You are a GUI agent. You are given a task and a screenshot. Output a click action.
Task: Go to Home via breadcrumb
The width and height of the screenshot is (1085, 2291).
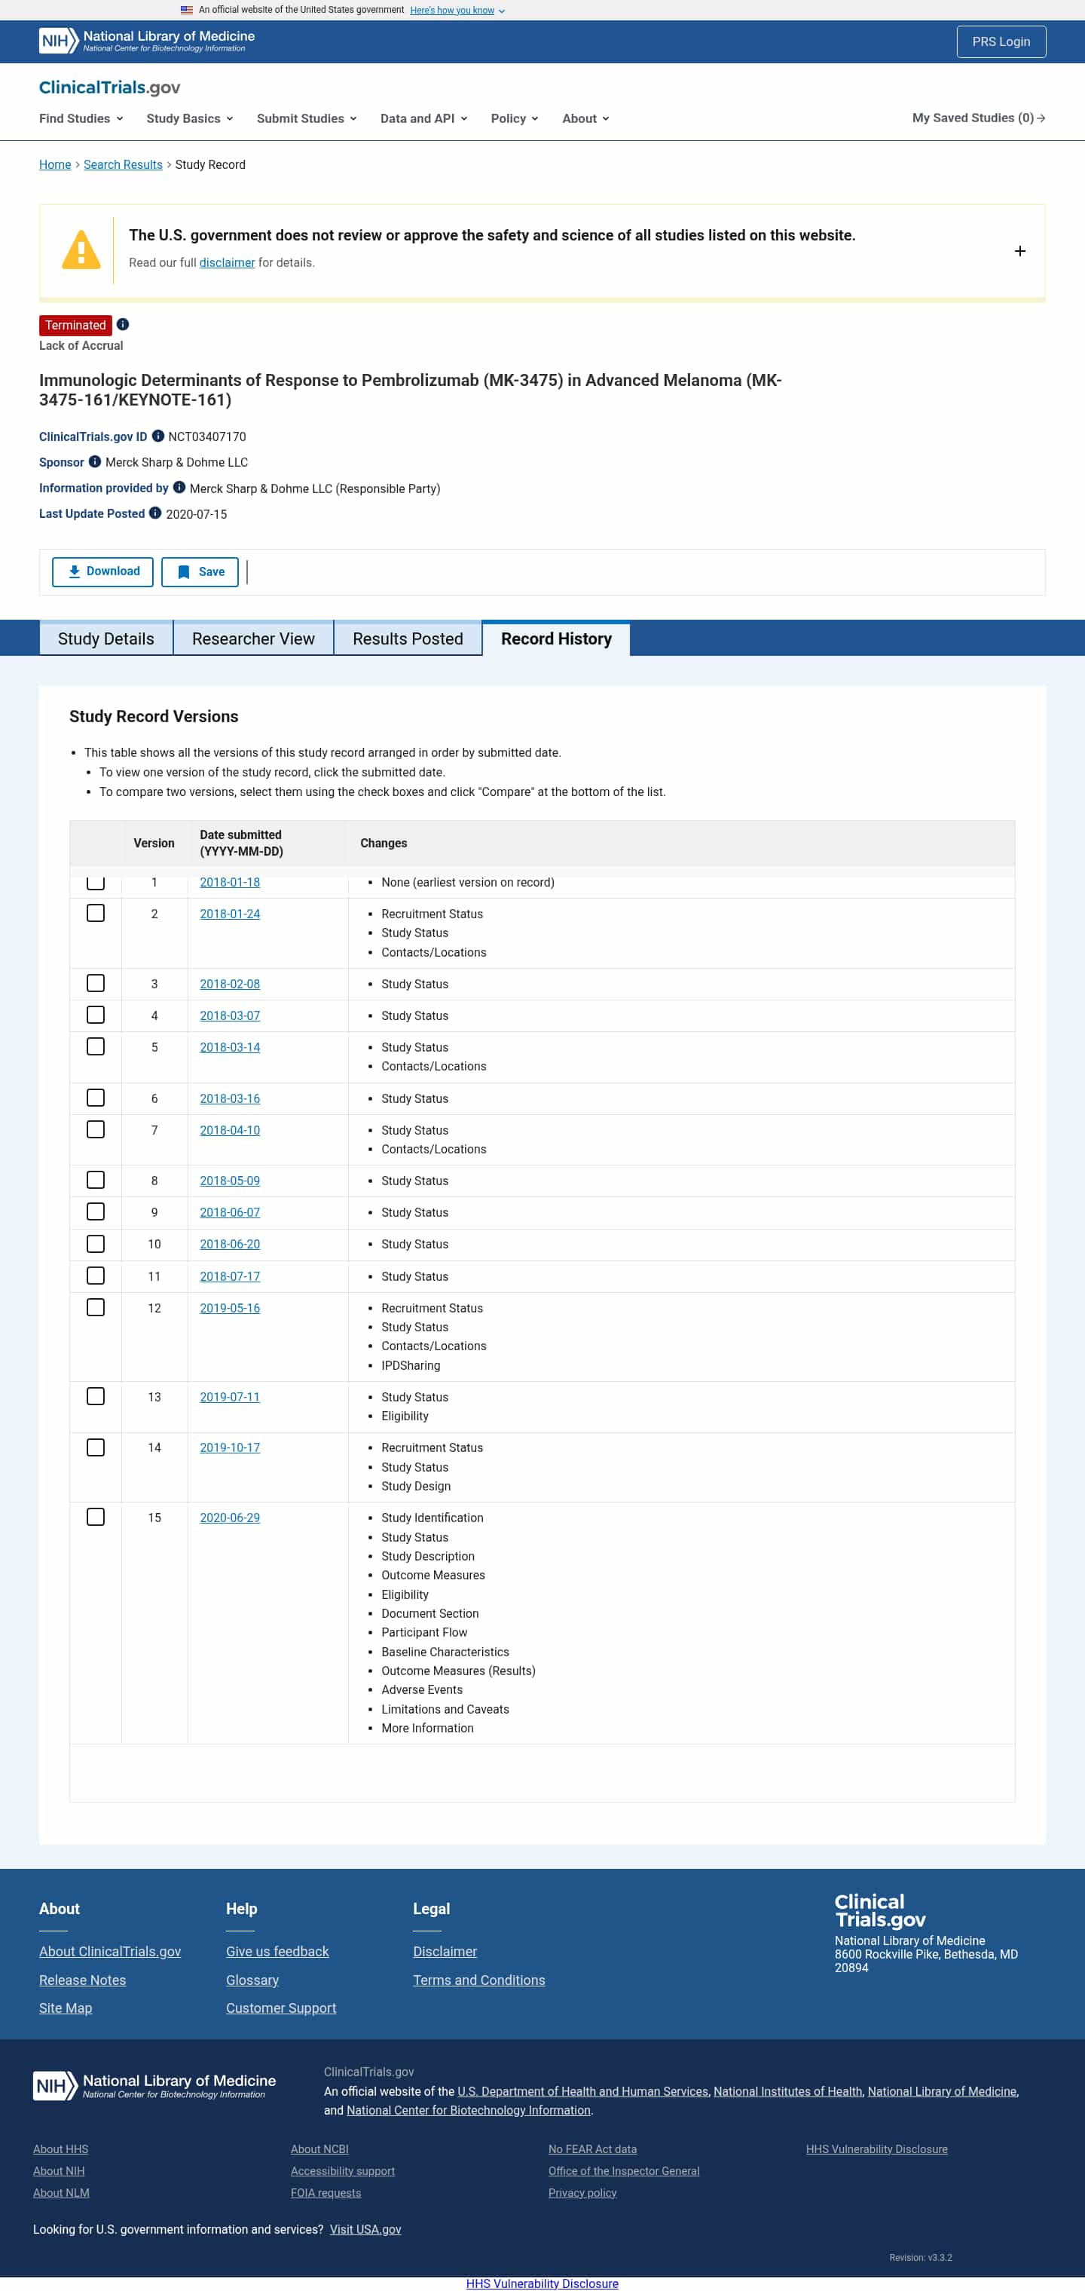click(x=55, y=164)
